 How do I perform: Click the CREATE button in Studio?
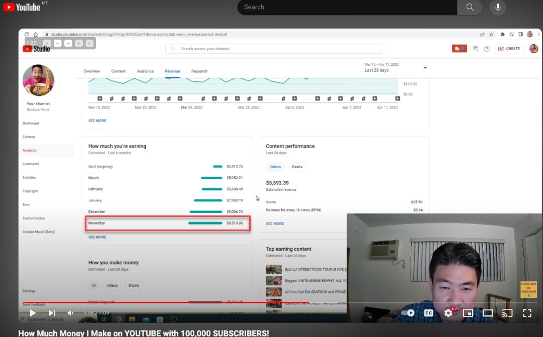pos(509,49)
